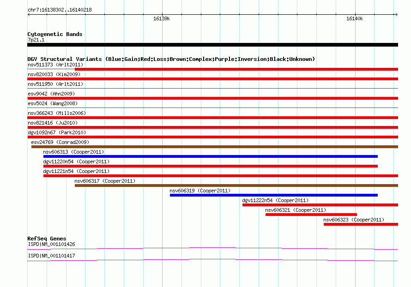Click the red bar of nsv820033
This screenshot has width=411, height=287.
coord(212,79)
